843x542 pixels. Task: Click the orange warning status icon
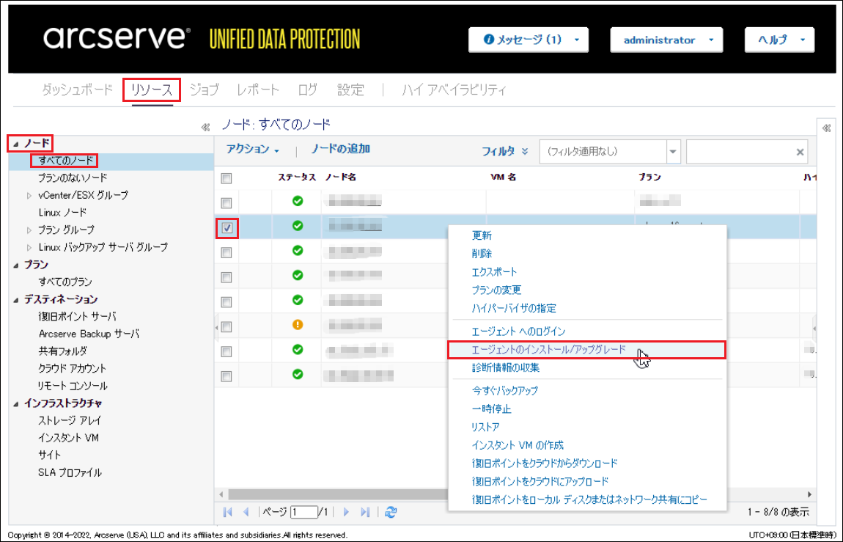click(298, 325)
